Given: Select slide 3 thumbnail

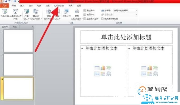Looking at the screenshot, I should click(18, 88).
